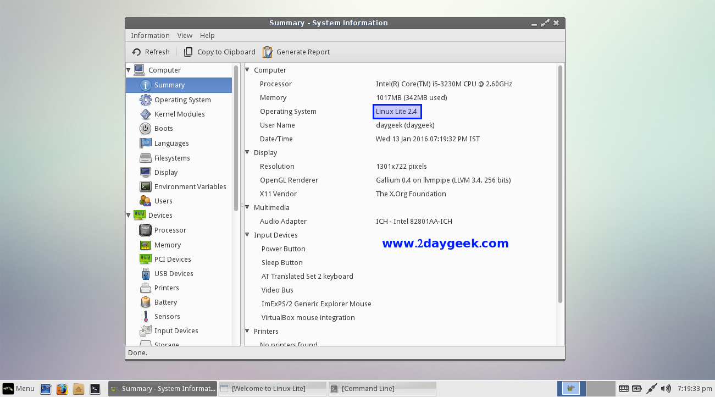Click the Generate Report icon

point(268,52)
